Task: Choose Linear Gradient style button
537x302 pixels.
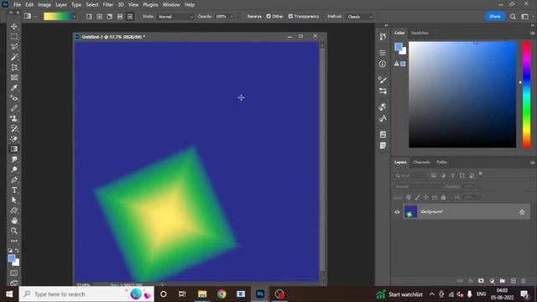Action: click(89, 17)
